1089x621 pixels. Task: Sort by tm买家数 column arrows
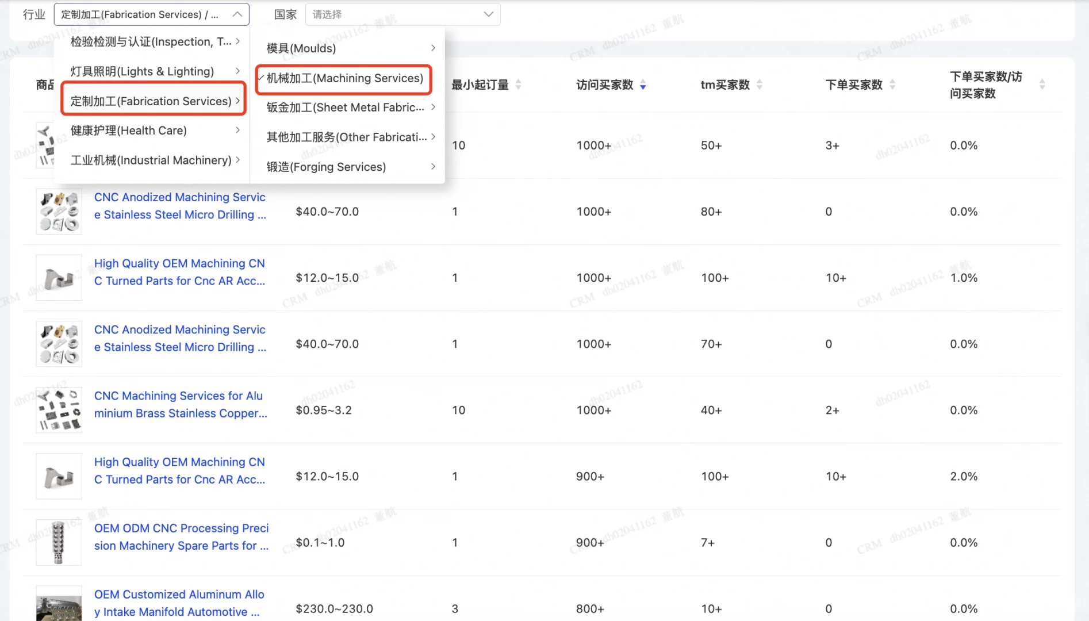pyautogui.click(x=760, y=85)
